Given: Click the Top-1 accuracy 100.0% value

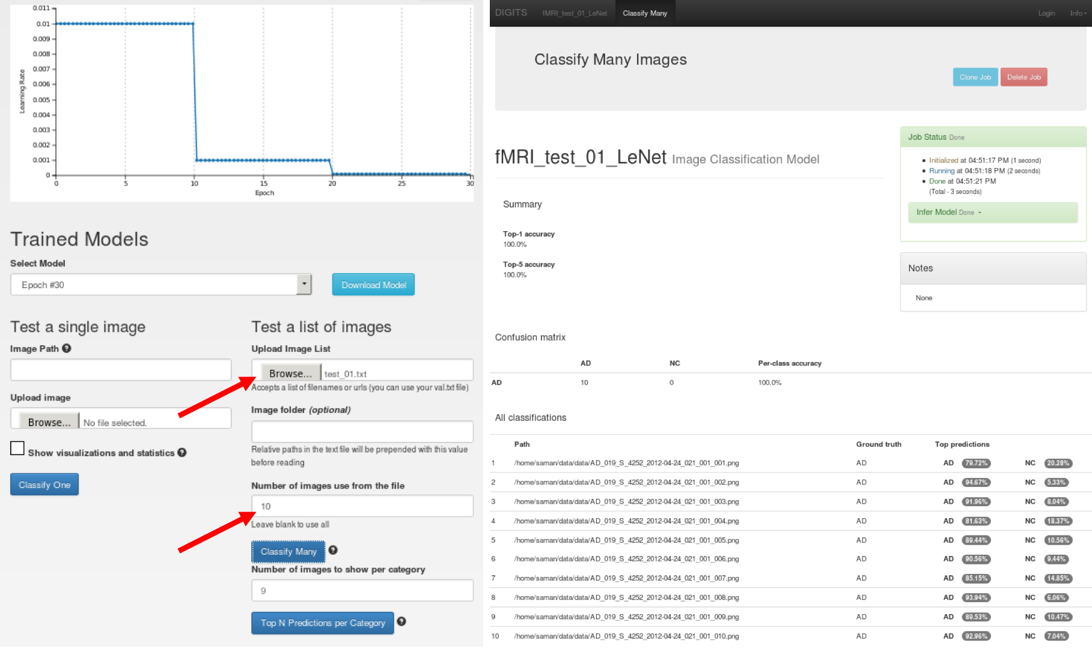Looking at the screenshot, I should pos(514,244).
